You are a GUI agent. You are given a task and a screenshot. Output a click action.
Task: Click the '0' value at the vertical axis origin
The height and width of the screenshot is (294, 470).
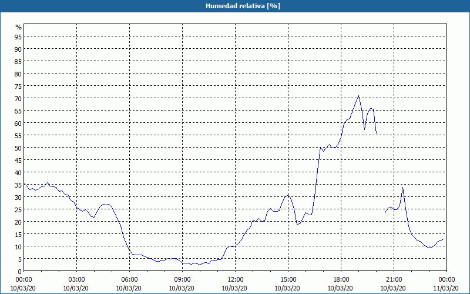coord(20,272)
